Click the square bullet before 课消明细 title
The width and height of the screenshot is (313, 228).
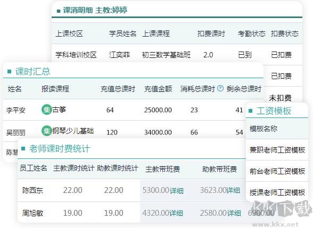(x=59, y=11)
